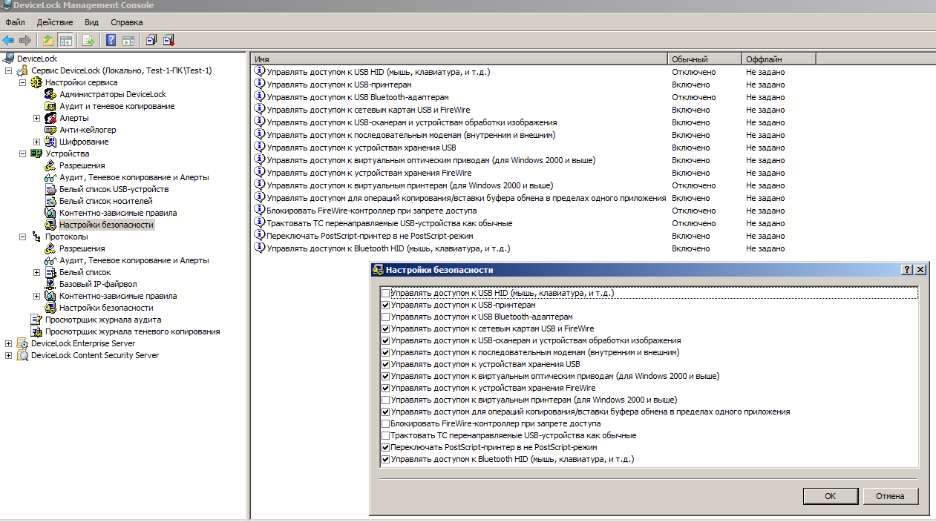
Task: Click the stacked documents toolbar icon
Action: [151, 41]
